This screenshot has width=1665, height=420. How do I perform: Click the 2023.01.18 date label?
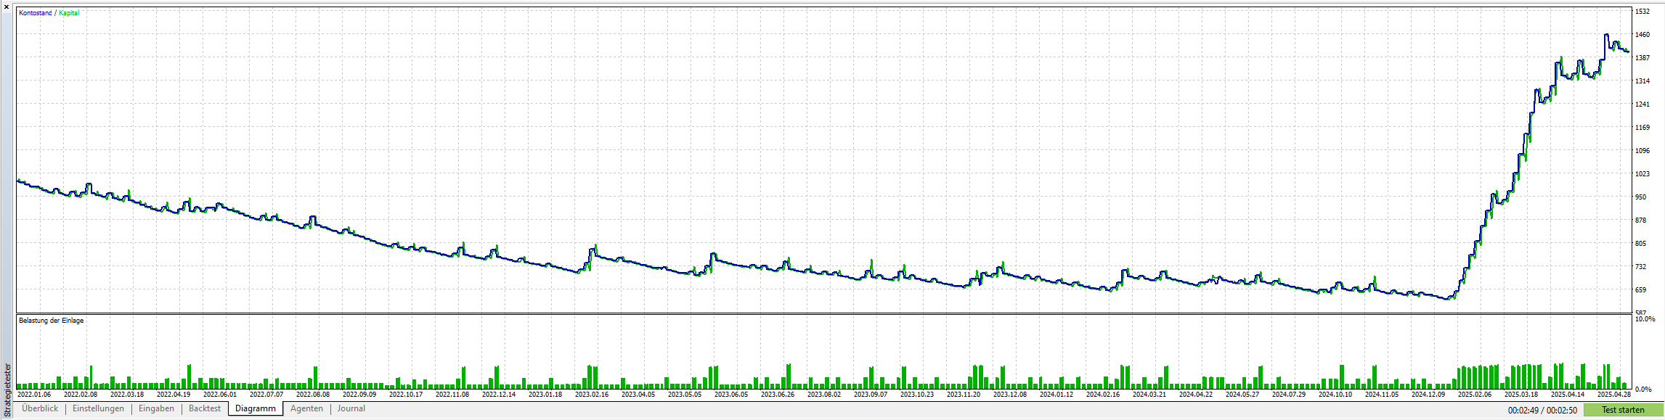(x=545, y=395)
